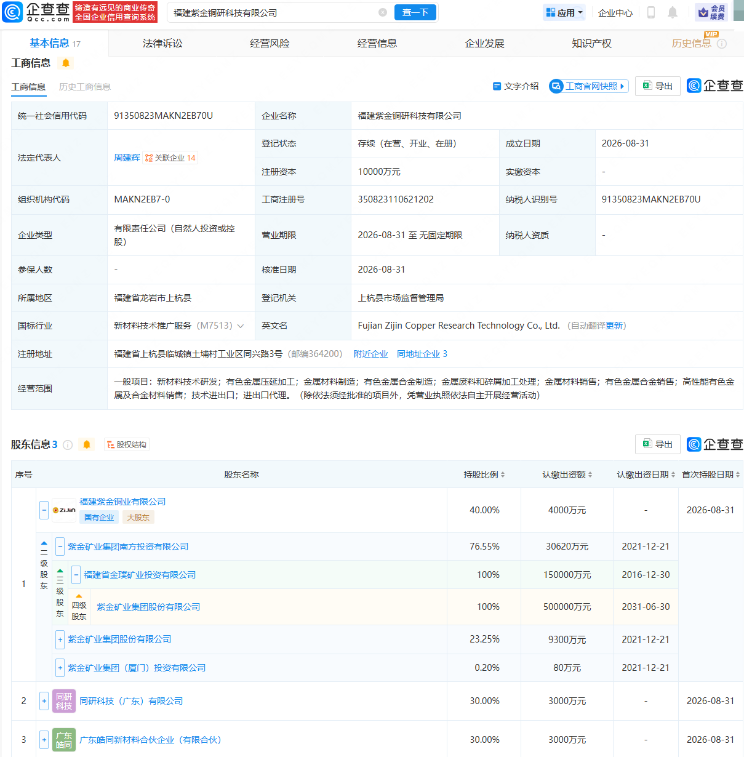The image size is (744, 757).
Task: Switch to 法律诉讼 tab
Action: [162, 44]
